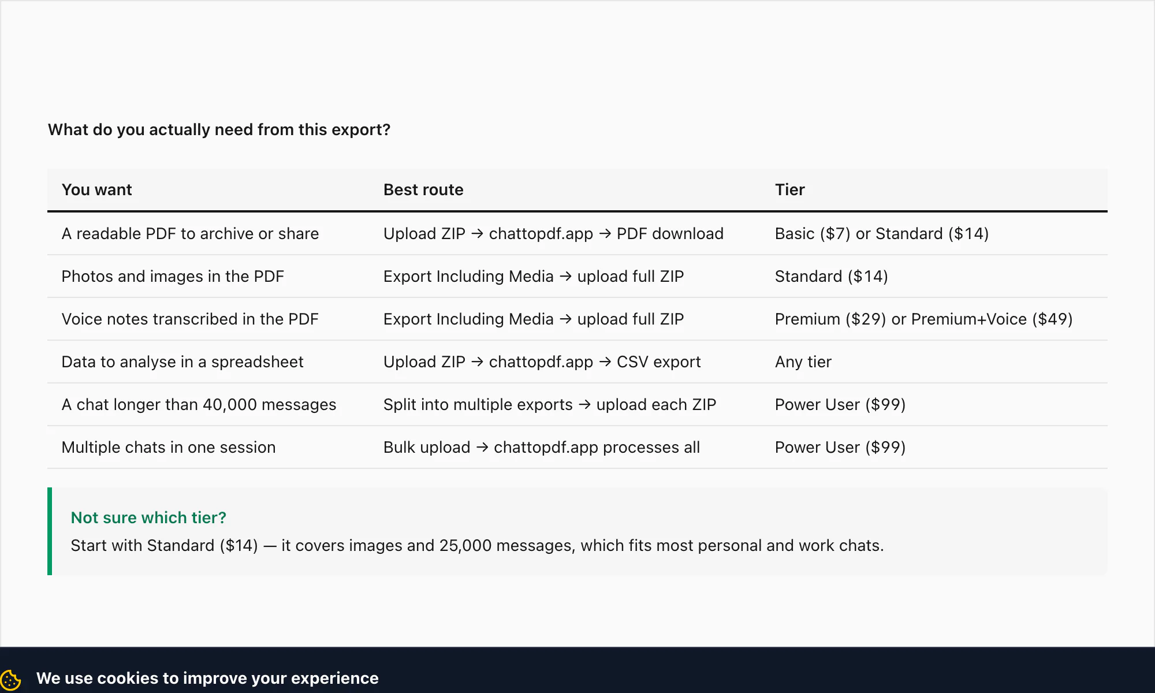1155x693 pixels.
Task: Click 'Upload ZIP → chattopdf.app → PDF download' text
Action: [553, 233]
